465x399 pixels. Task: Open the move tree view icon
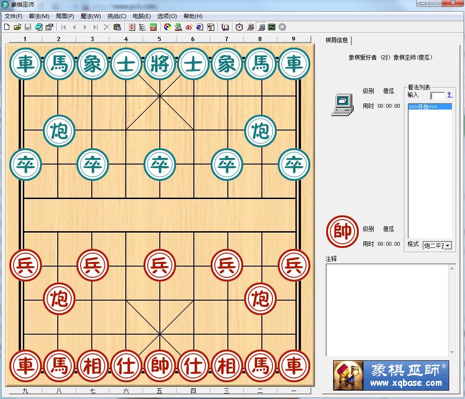(x=142, y=27)
